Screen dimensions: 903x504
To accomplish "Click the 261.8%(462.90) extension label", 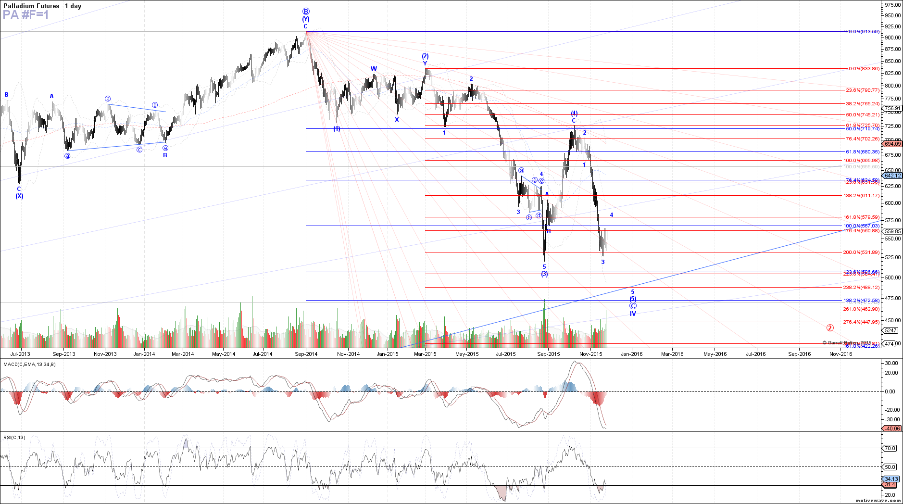I will (x=862, y=309).
